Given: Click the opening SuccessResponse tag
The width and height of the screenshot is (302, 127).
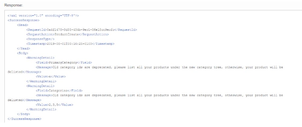Looking at the screenshot, I should (x=23, y=20).
